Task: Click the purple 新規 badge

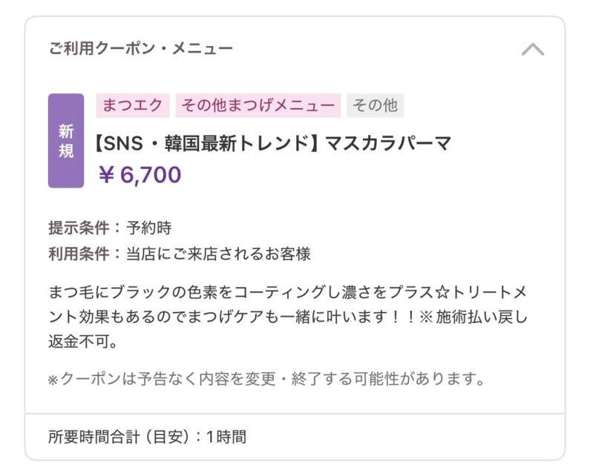Action: coord(66,141)
